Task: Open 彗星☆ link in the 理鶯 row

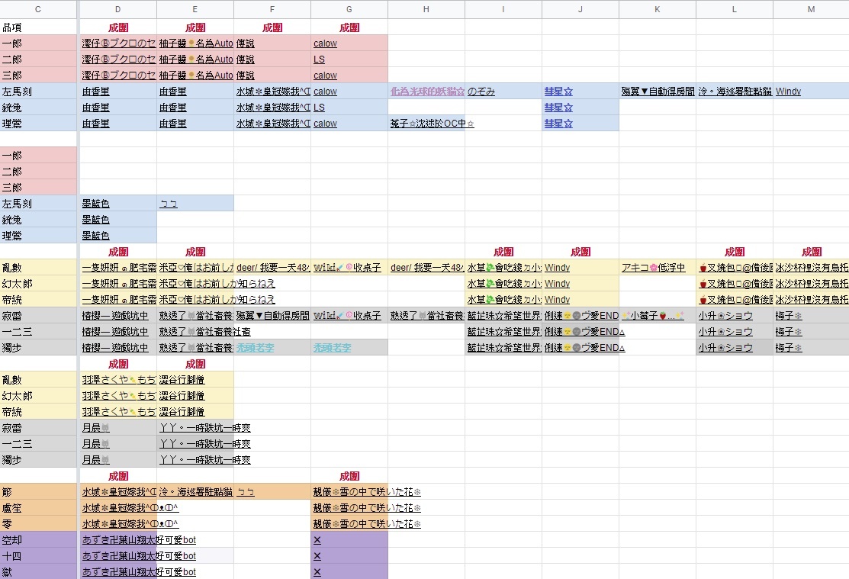Action: click(558, 124)
